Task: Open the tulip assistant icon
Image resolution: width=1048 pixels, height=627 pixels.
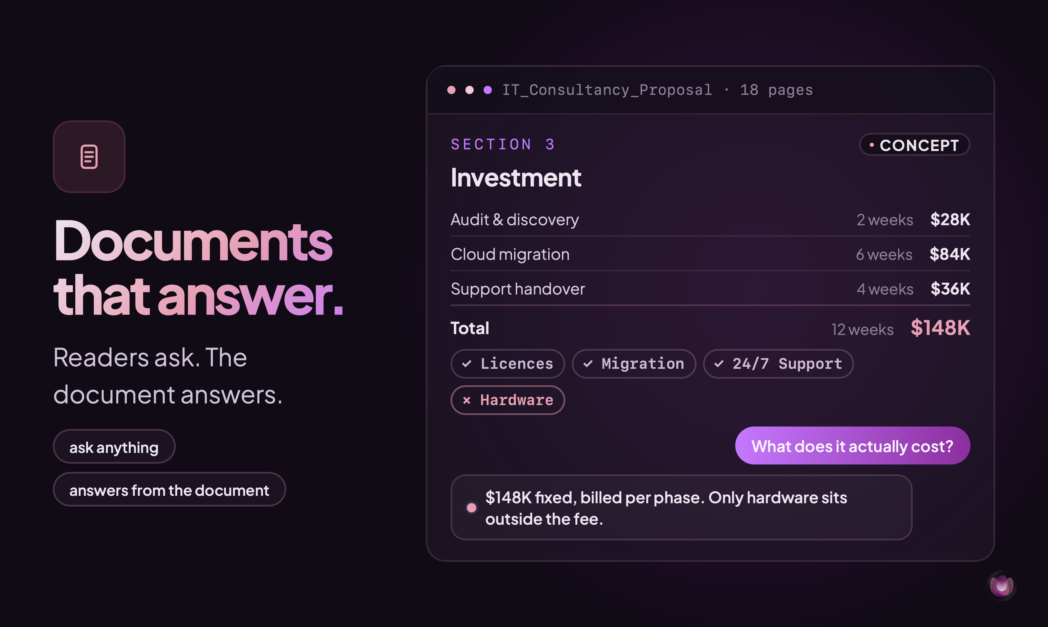Action: tap(1002, 585)
